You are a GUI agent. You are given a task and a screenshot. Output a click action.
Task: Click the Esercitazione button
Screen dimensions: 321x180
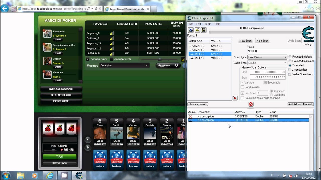(61, 101)
